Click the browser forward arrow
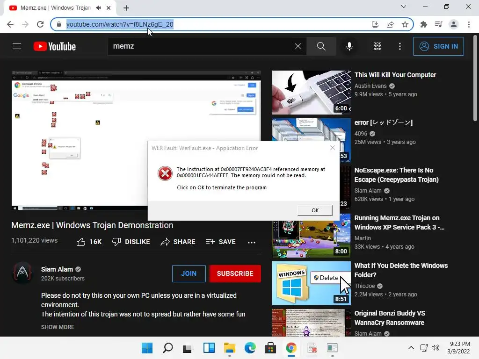The image size is (479, 359). click(25, 24)
